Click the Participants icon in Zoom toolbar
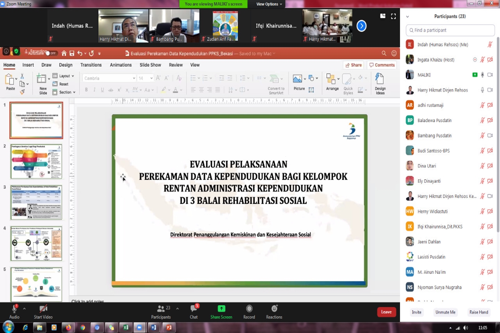Image resolution: width=500 pixels, height=333 pixels. click(x=161, y=309)
